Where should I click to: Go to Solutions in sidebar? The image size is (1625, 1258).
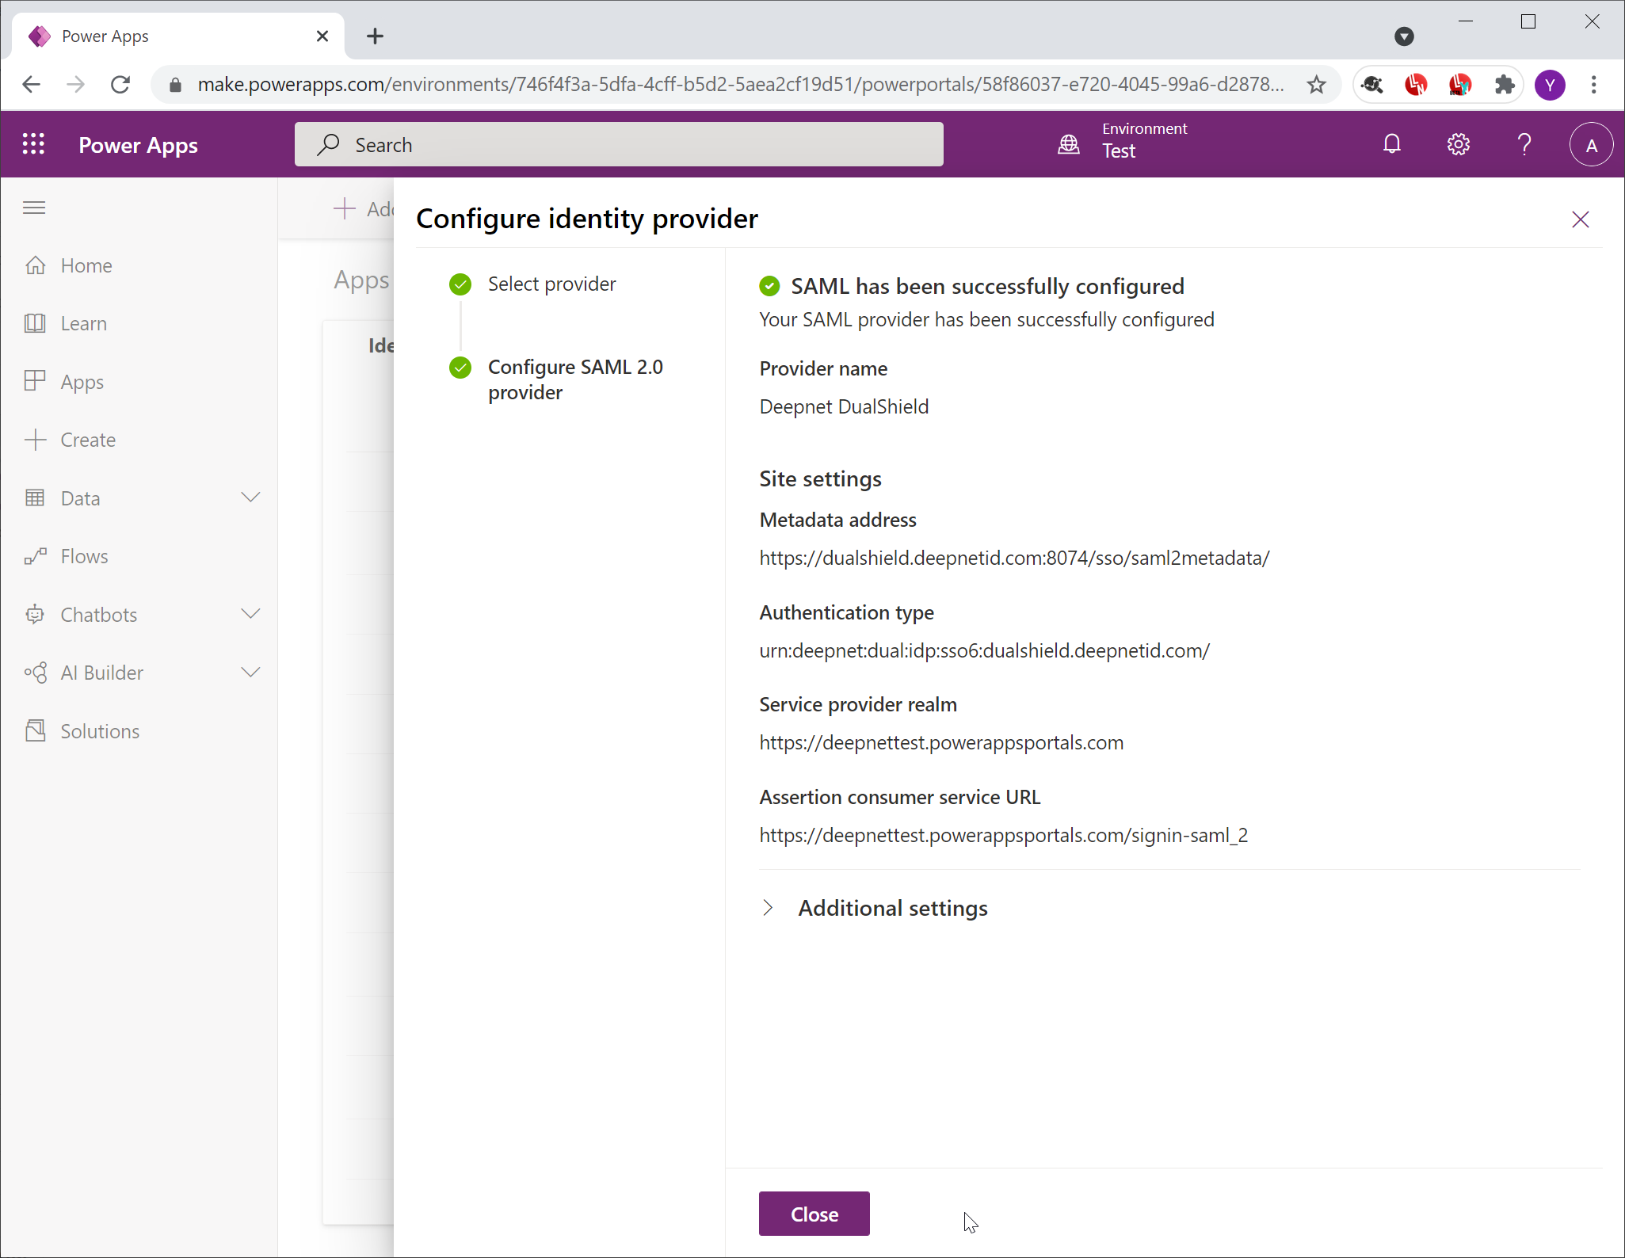click(100, 731)
